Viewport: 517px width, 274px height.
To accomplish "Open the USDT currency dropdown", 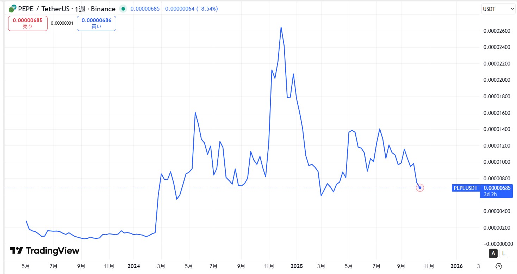I will click(x=498, y=9).
